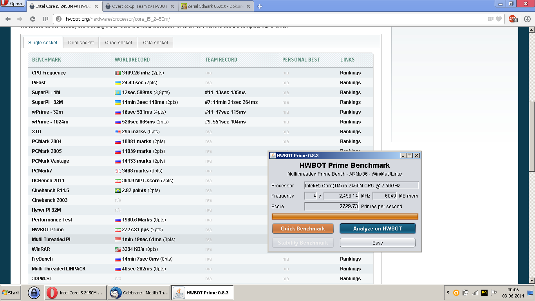
Task: Click PiFast 24.43 sec world record
Action: 133,83
